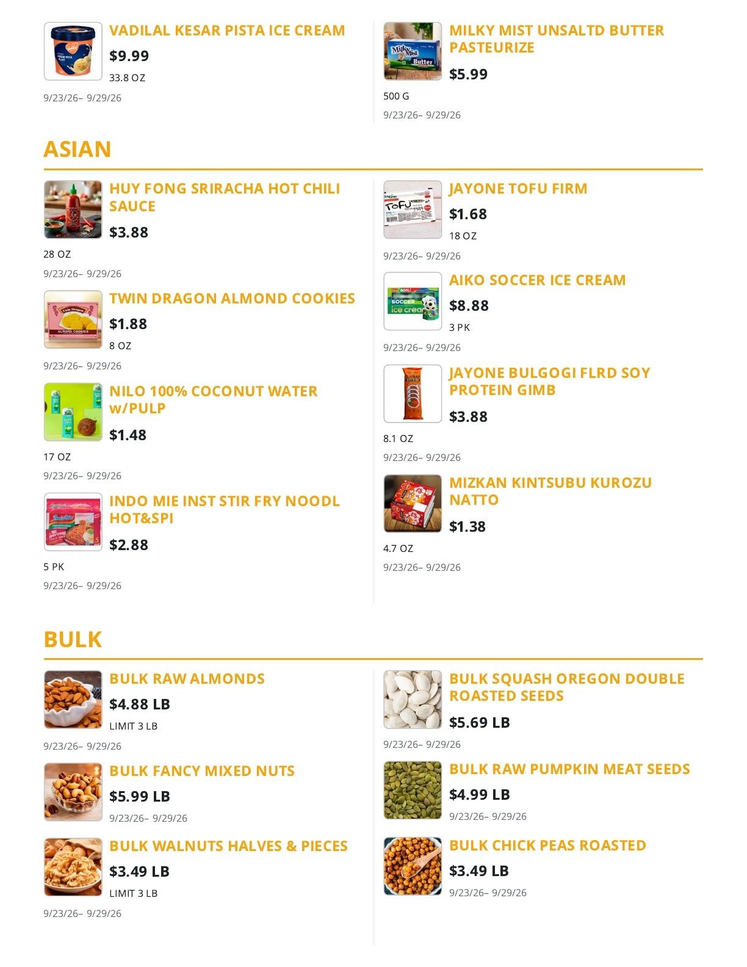This screenshot has width=747, height=967.
Task: Open the Huy Fong Sriracha Hot Chili Sauce title
Action: (225, 197)
